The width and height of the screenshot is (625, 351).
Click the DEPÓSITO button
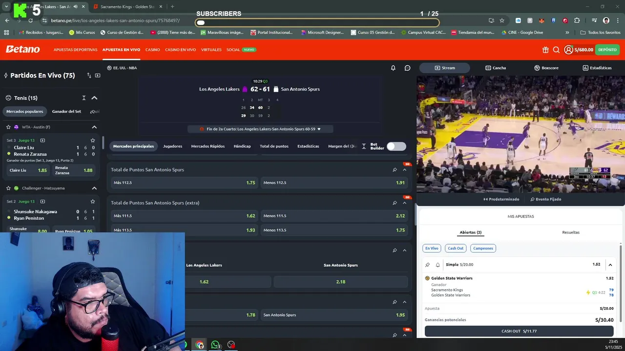click(x=607, y=50)
